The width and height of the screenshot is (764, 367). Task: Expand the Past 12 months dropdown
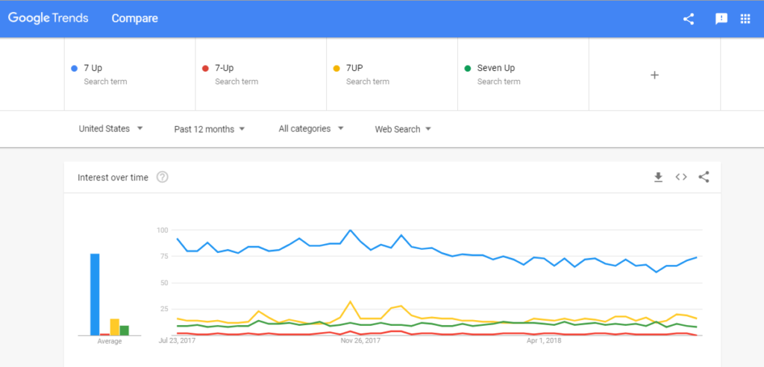[x=209, y=129]
